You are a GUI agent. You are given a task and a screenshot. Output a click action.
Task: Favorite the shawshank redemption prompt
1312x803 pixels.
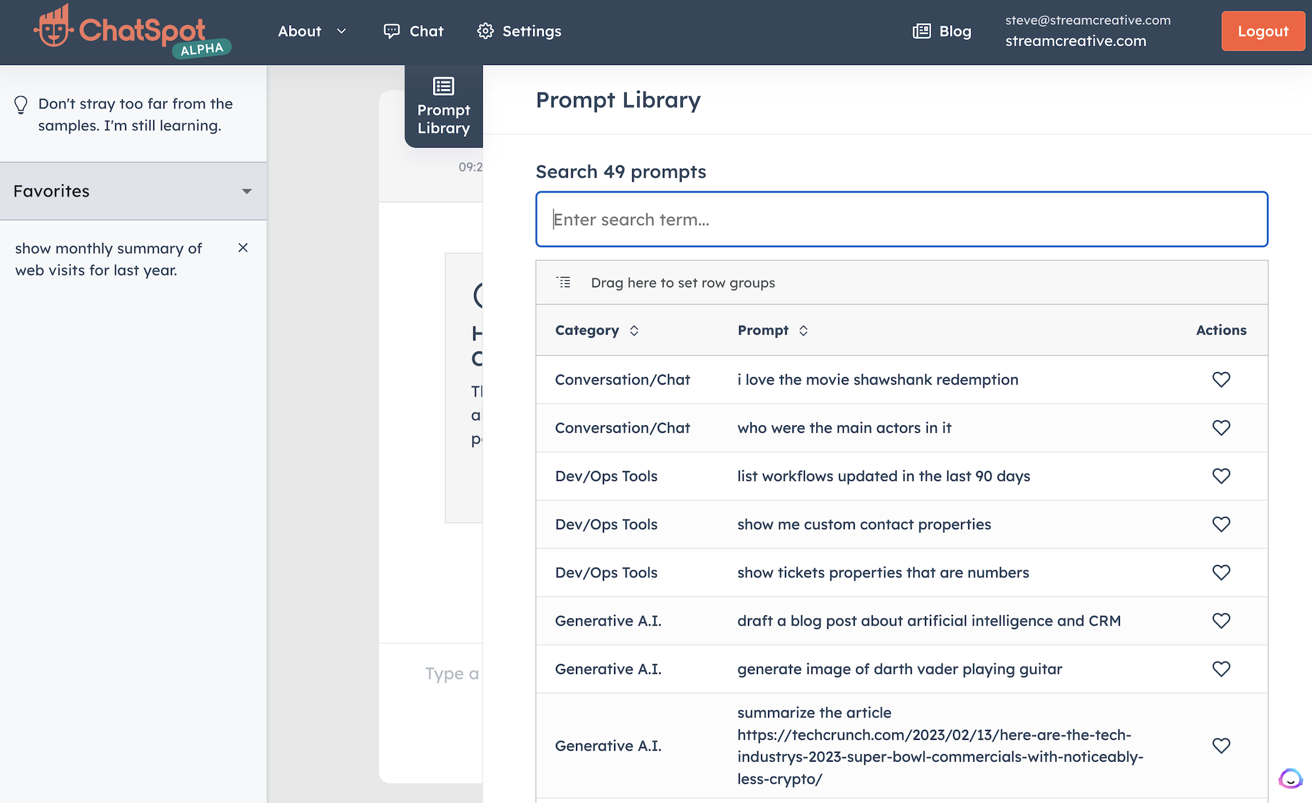coord(1221,379)
